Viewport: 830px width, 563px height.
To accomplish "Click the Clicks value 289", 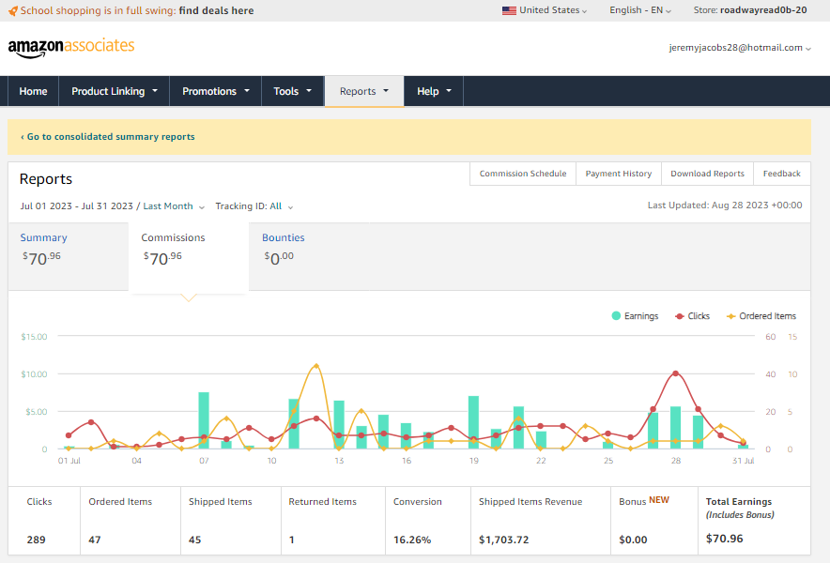I will (x=36, y=540).
